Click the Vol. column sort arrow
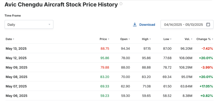Viewport: 216px width, 101px height. (191, 39)
